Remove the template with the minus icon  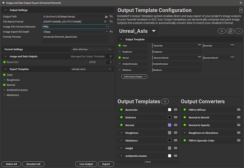238,31
